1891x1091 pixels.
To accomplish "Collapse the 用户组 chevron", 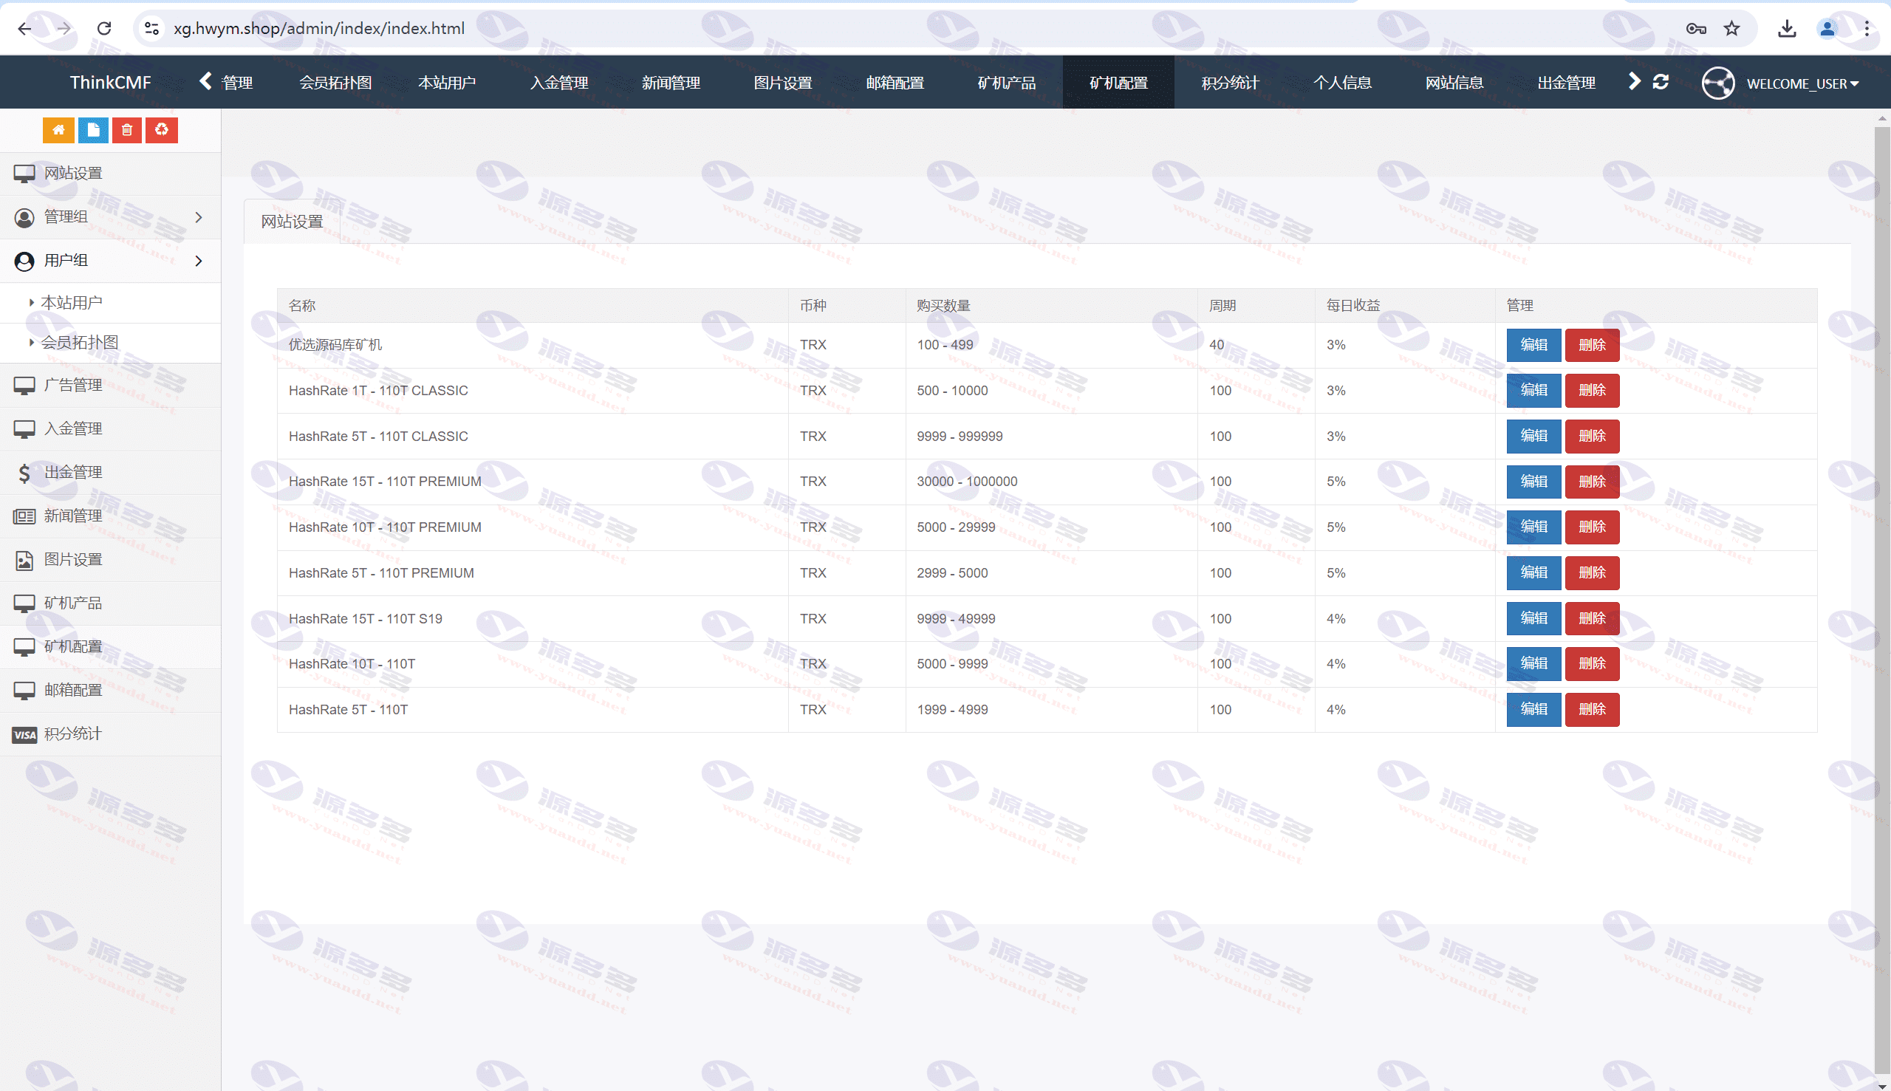I will pos(199,261).
